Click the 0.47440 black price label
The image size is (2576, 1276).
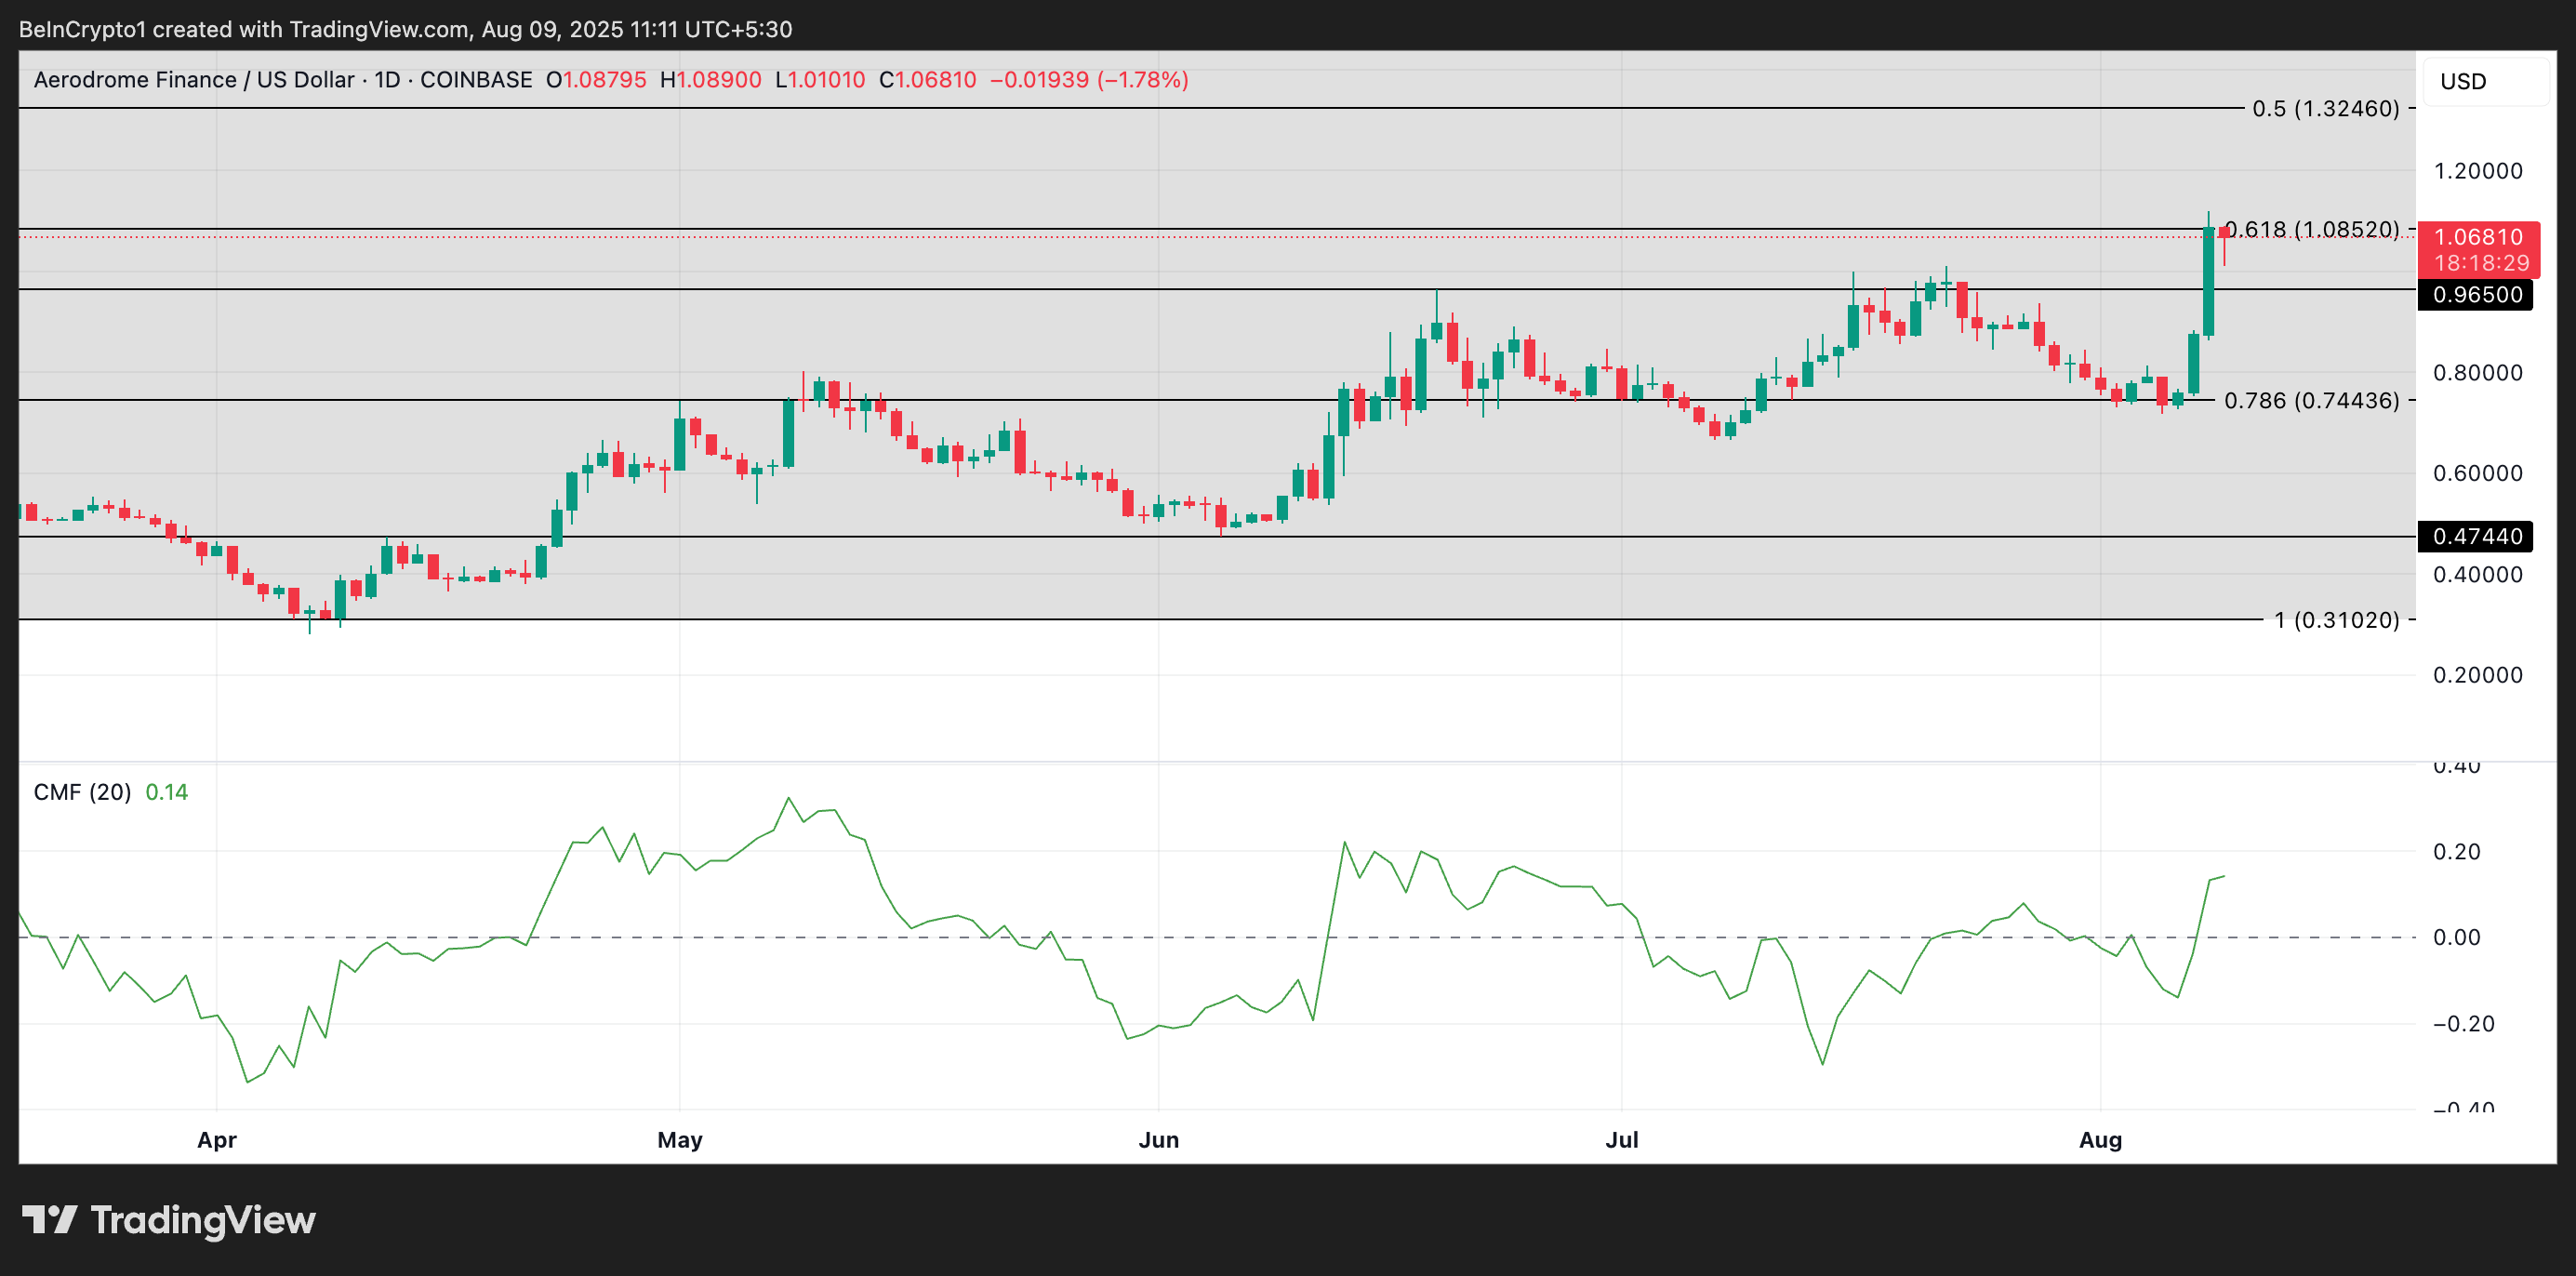(x=2476, y=536)
